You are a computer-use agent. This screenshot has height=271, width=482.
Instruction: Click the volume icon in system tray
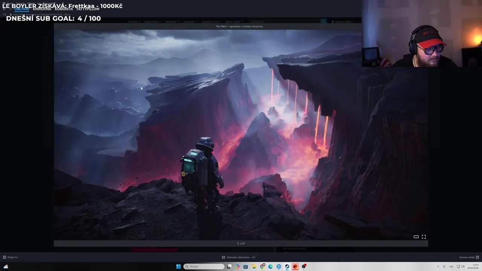[463, 266]
